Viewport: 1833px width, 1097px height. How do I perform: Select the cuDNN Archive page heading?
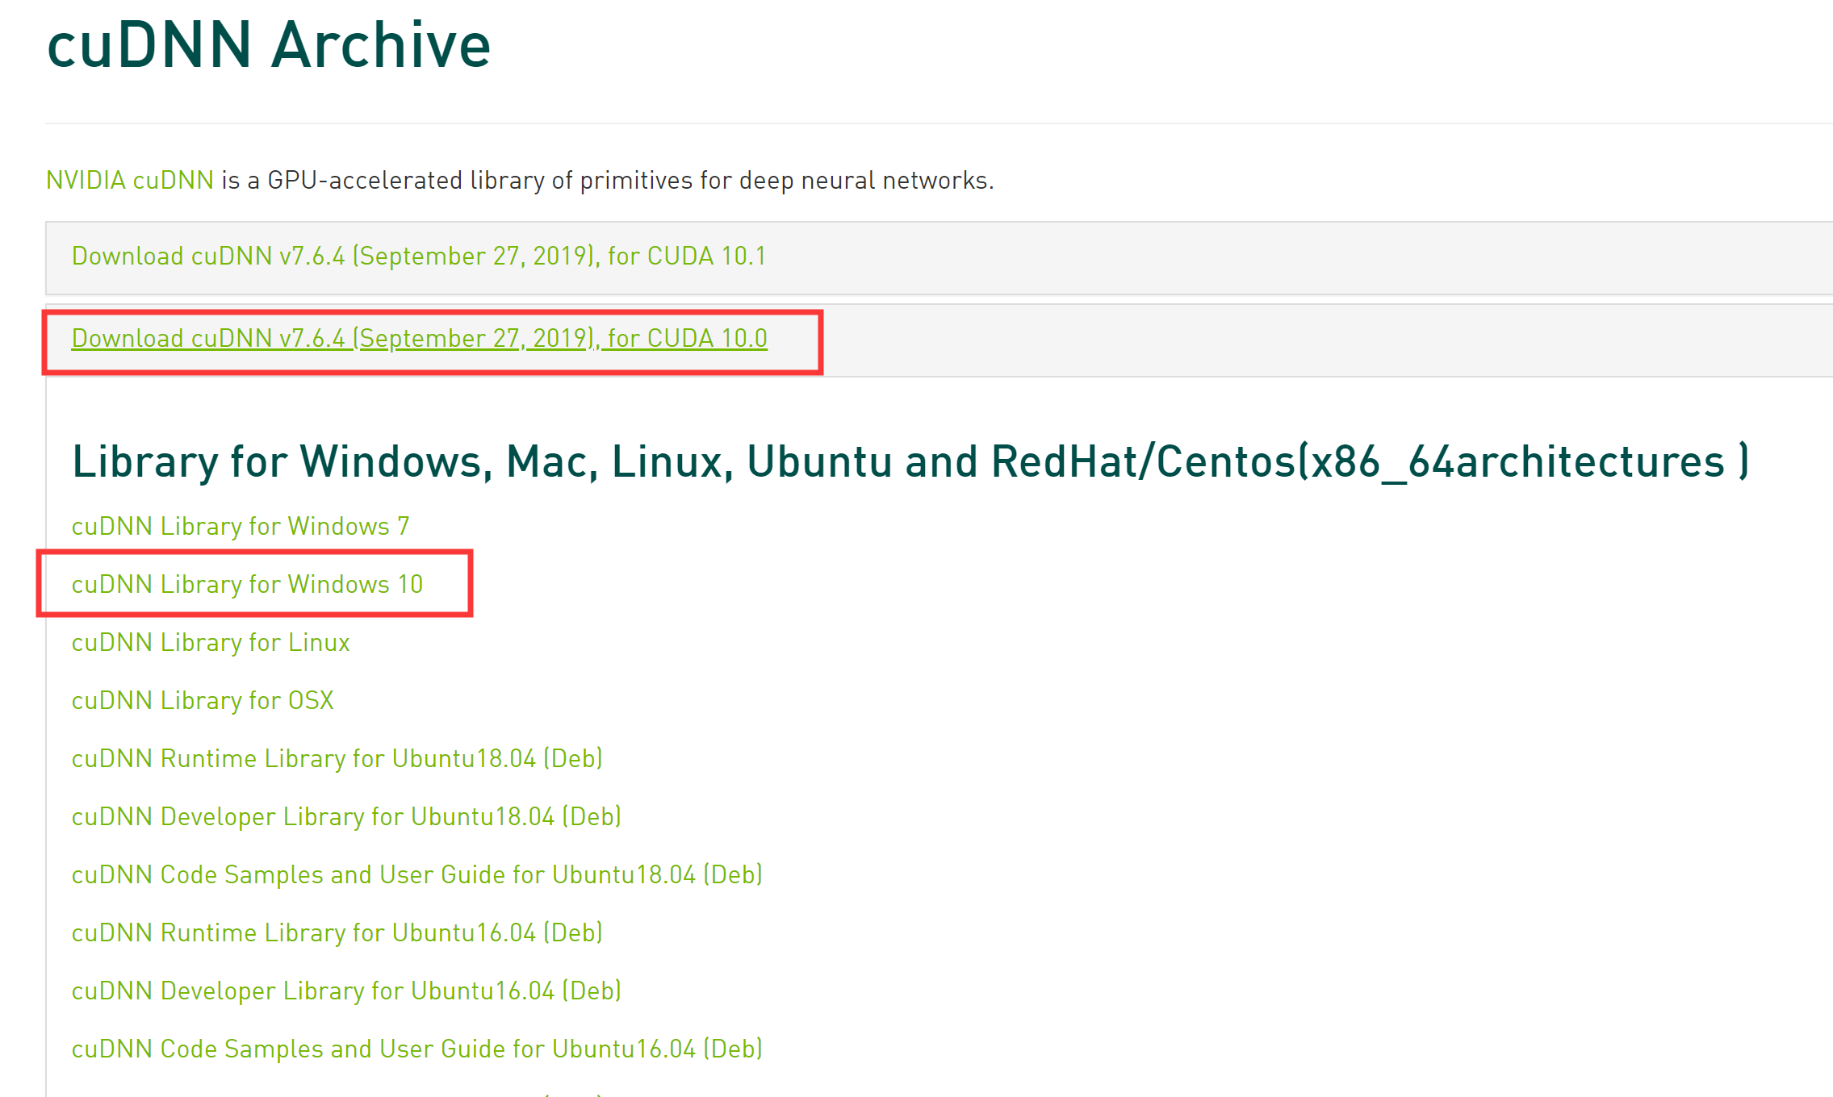(269, 44)
